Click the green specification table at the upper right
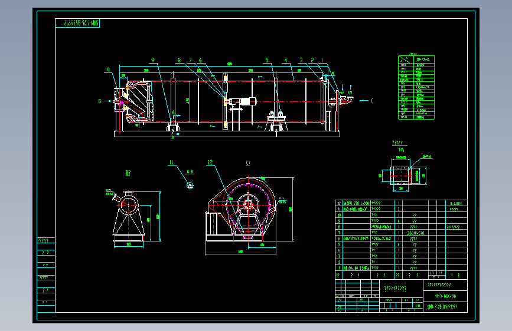 [416, 87]
